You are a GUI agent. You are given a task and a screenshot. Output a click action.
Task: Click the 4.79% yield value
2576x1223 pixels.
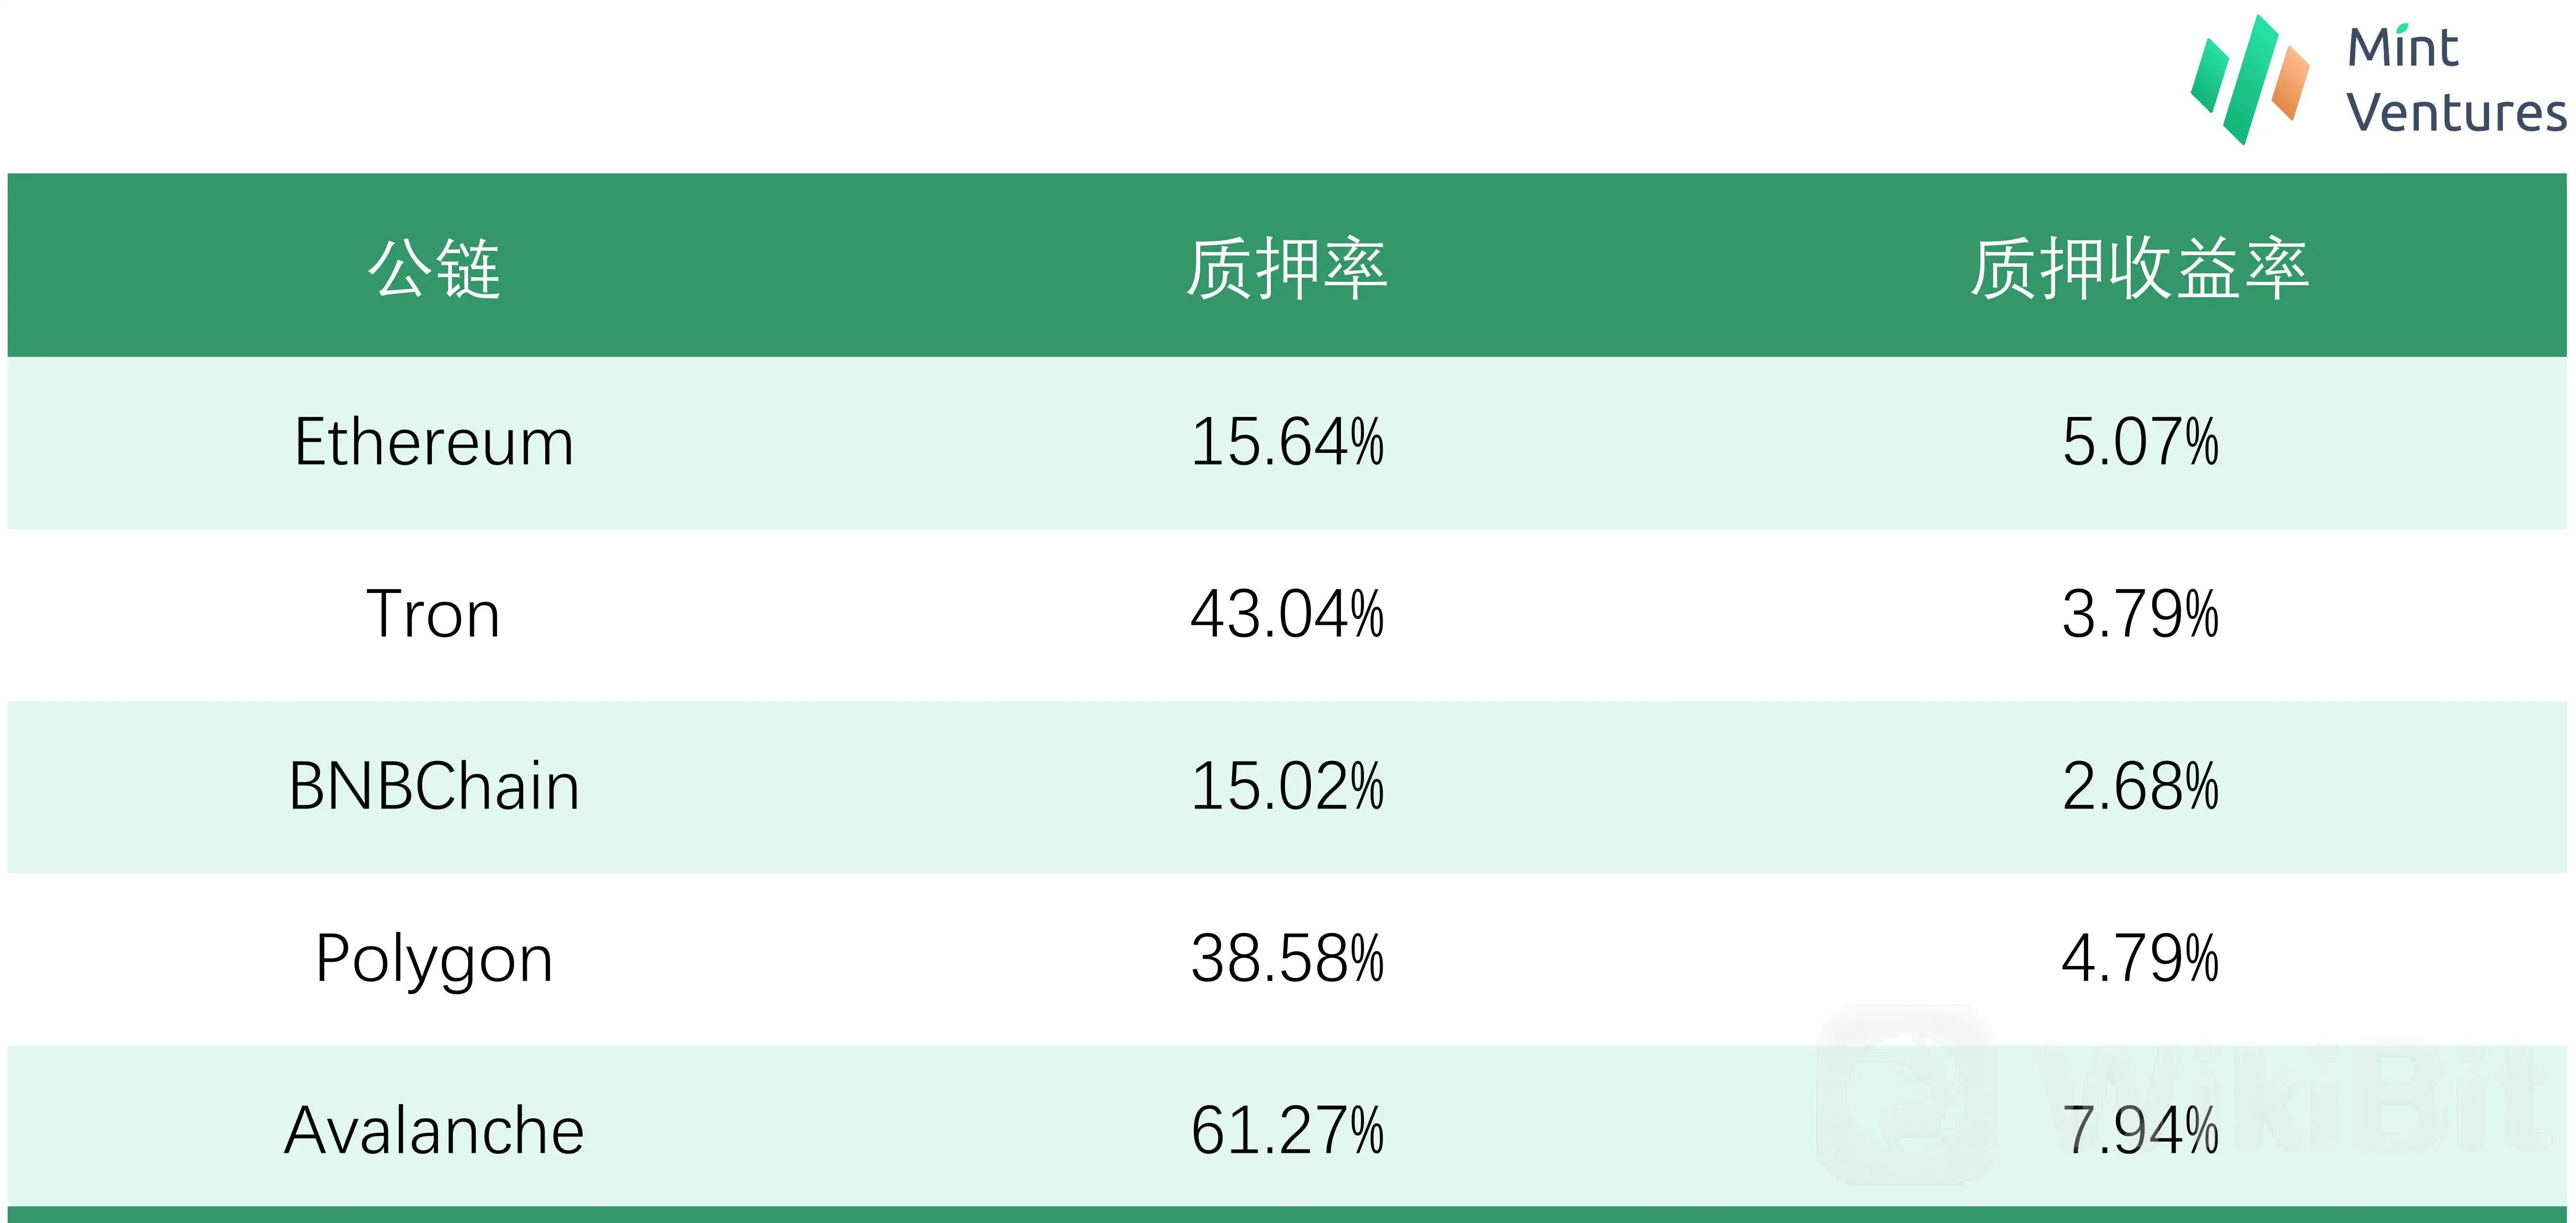(x=2140, y=959)
